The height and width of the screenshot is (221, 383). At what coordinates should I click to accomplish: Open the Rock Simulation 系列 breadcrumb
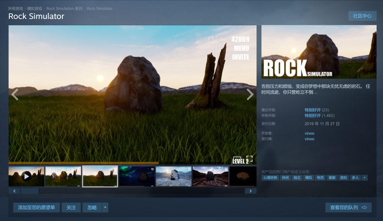(65, 8)
